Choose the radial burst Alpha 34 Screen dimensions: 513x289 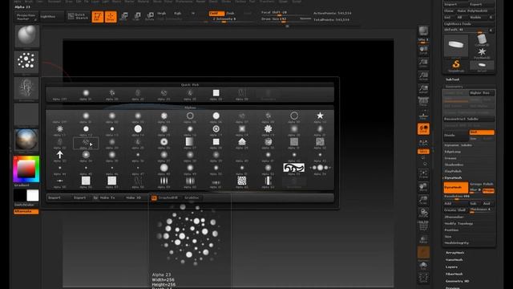point(86,155)
